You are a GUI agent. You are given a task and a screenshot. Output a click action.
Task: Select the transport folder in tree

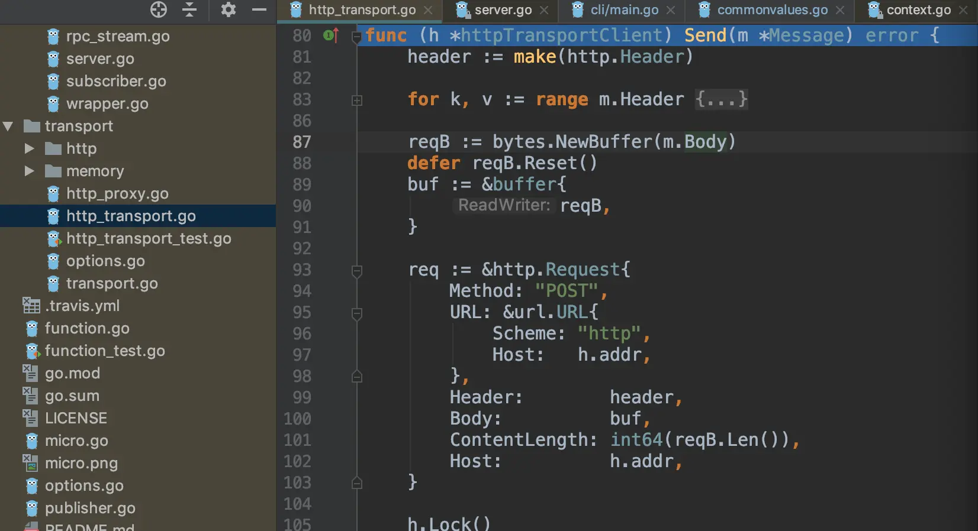pos(79,126)
